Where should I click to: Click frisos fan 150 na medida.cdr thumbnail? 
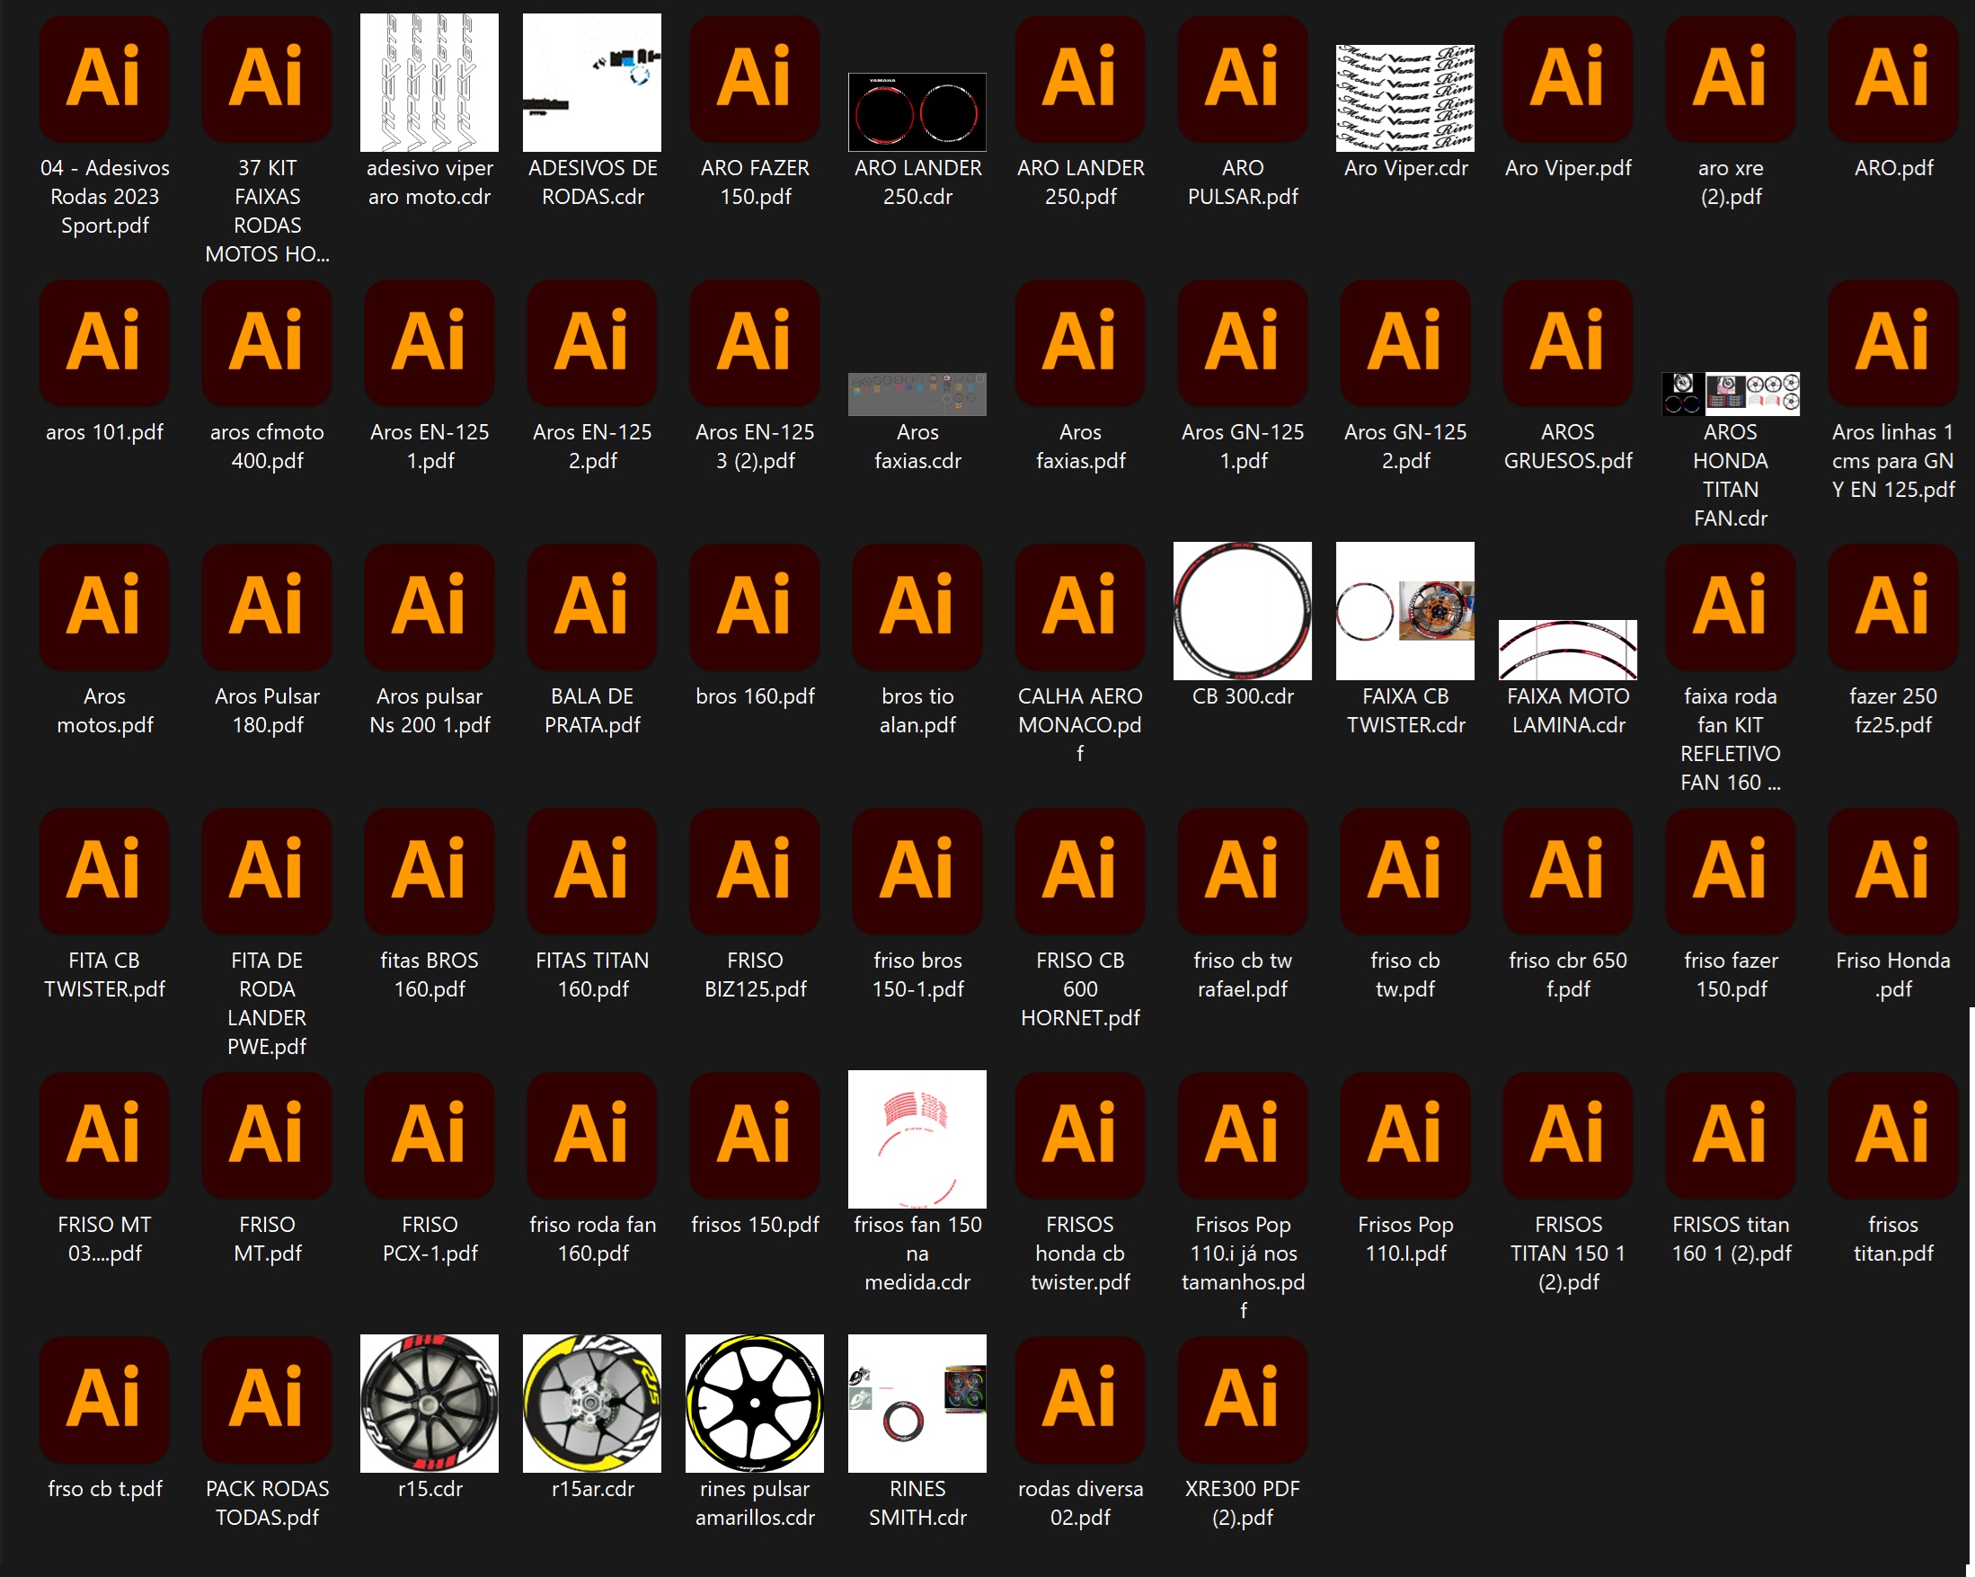point(917,1139)
